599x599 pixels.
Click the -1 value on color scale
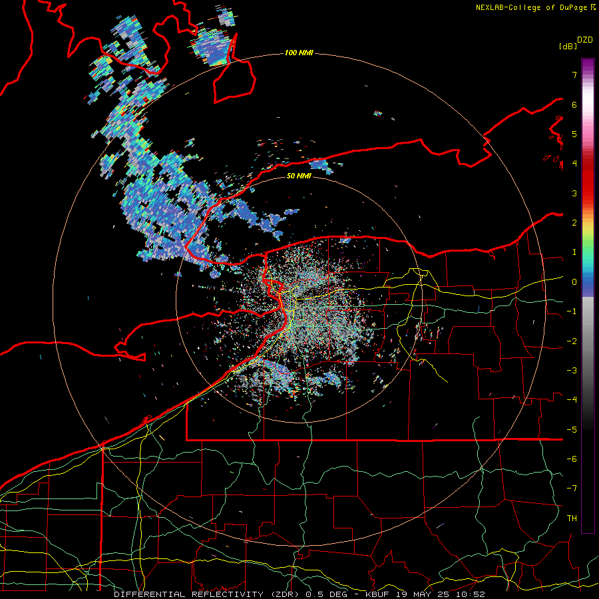point(572,311)
